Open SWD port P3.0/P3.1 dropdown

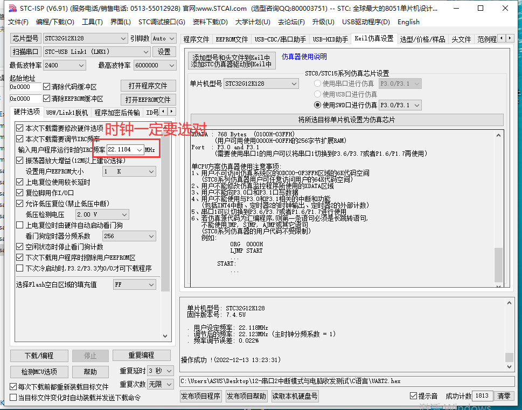pos(400,105)
